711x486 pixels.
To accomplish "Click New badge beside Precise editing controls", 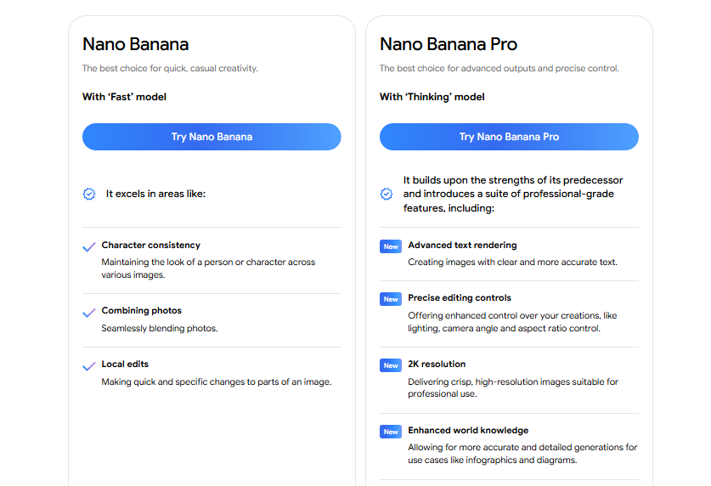I will (x=391, y=299).
